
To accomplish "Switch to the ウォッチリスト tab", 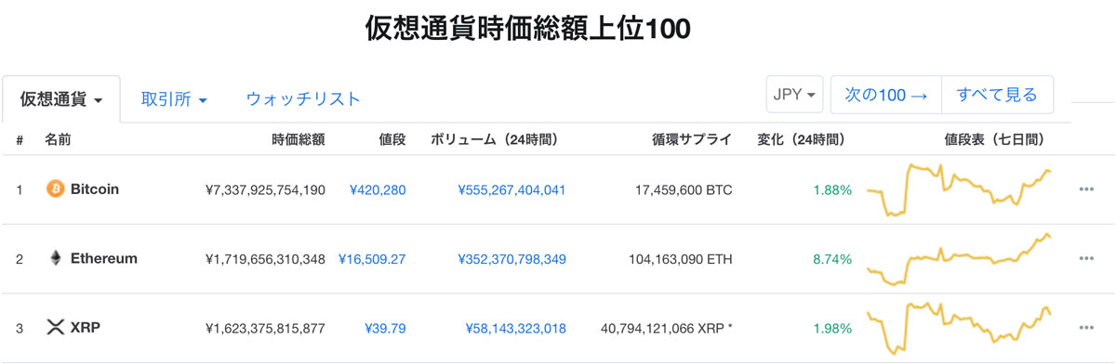I will click(x=303, y=98).
